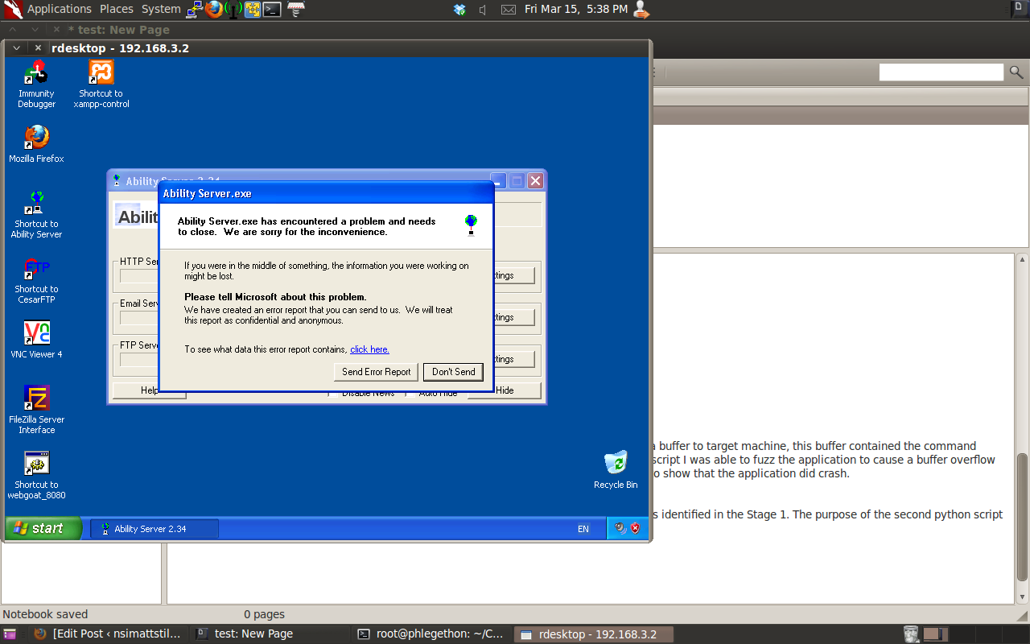Click the 'Notebook saved' status text
The width and height of the screenshot is (1030, 644).
tap(45, 614)
